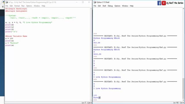Click the back arrow behind editor window

point(3,7)
